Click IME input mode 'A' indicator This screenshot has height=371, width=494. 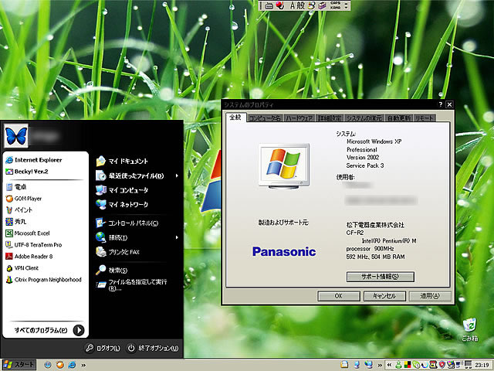[x=293, y=5]
